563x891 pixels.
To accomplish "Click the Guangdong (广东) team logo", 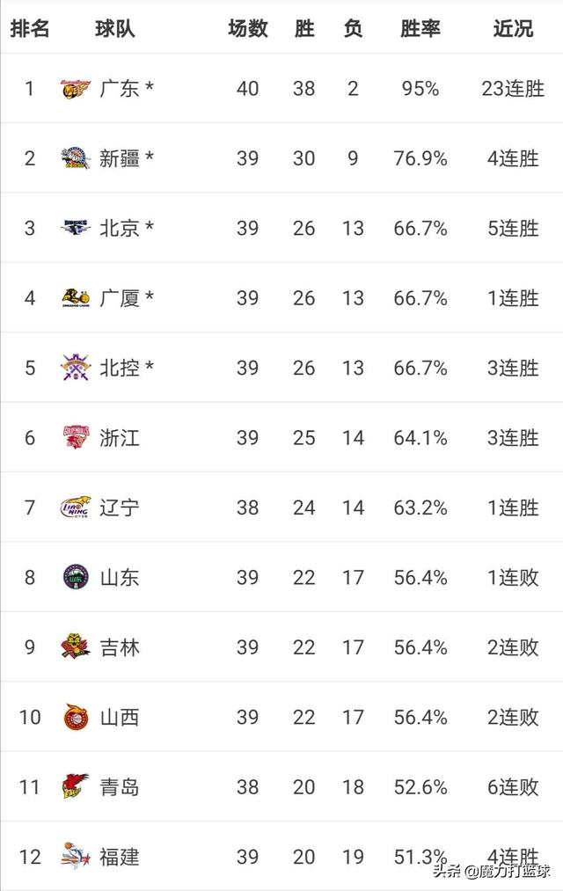I will pos(76,89).
